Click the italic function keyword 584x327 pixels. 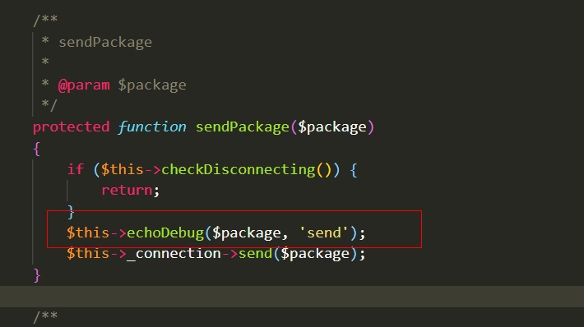click(x=152, y=127)
